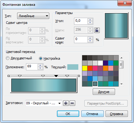The image size is (134, 123).
Task: Open help with the Справка button
Action: tap(117, 114)
